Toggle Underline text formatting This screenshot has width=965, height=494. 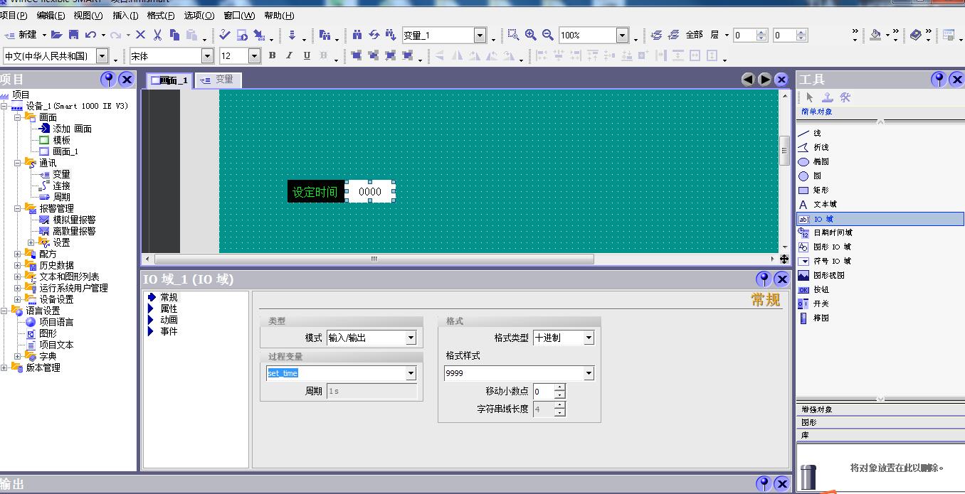[x=307, y=55]
